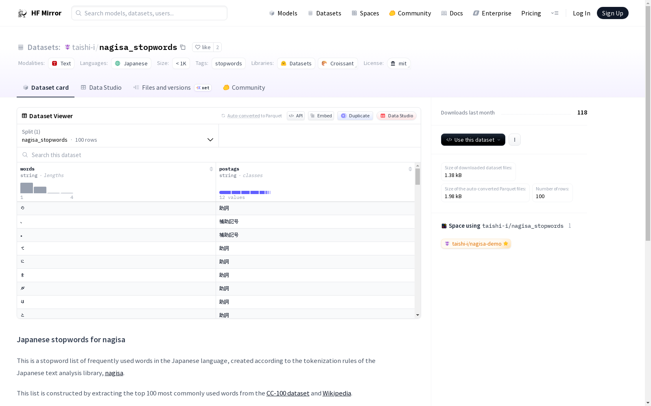Viewport: 651px width, 406px height.
Task: Open the Wikipedia link
Action: [337, 393]
